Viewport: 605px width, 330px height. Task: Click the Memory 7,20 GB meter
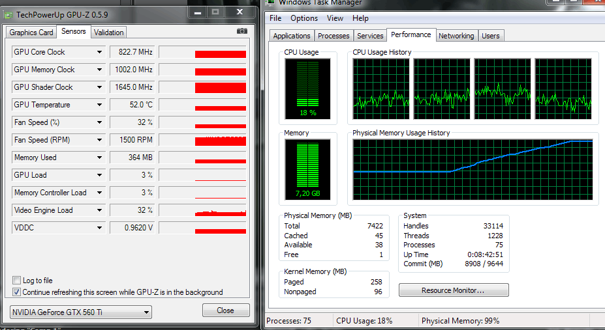[307, 170]
